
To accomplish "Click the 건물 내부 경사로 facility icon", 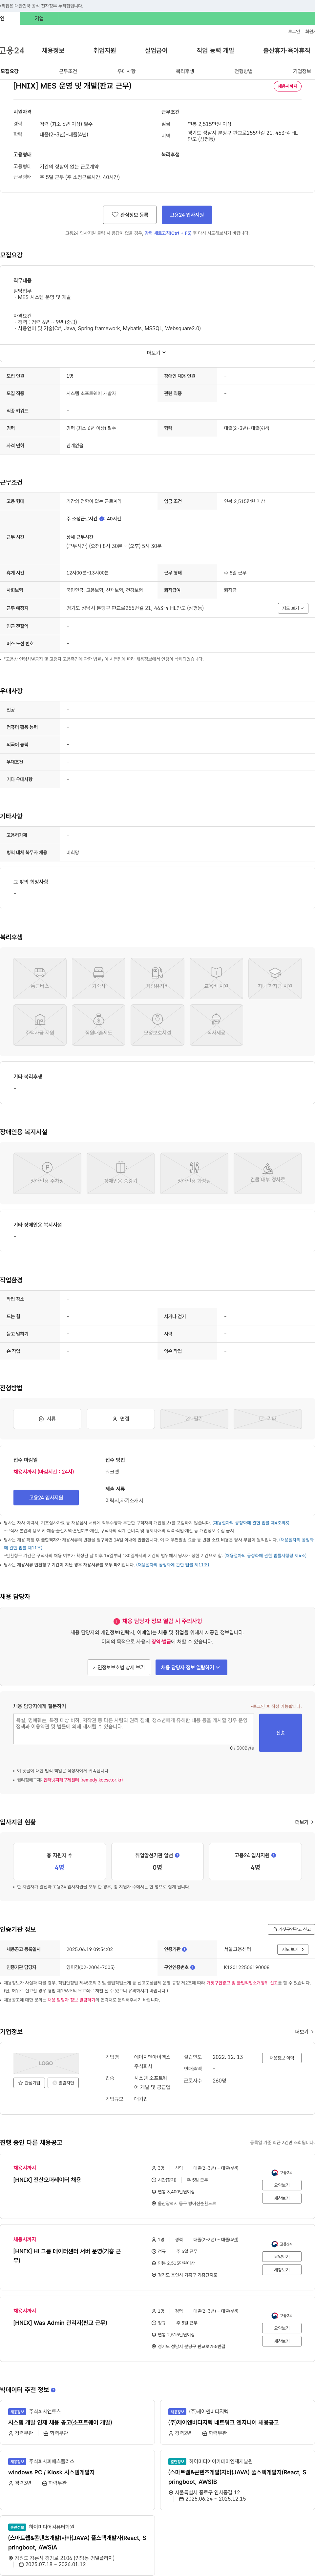I will (x=268, y=1173).
